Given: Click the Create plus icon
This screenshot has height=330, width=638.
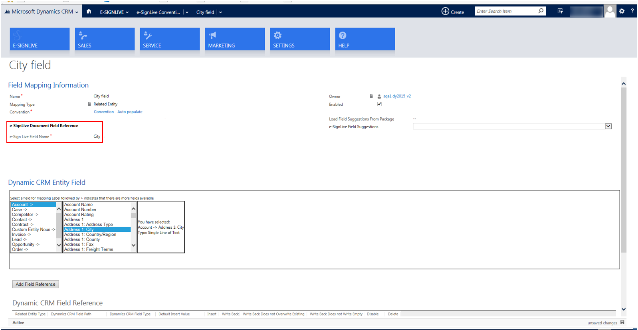Looking at the screenshot, I should coord(445,11).
